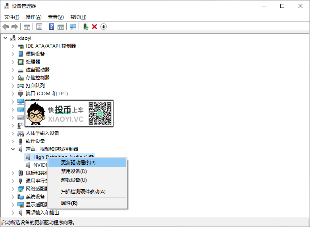The width and height of the screenshot is (310, 227).
Task: Click the IDE ATA/ATAPI controller icon
Action: (x=21, y=46)
